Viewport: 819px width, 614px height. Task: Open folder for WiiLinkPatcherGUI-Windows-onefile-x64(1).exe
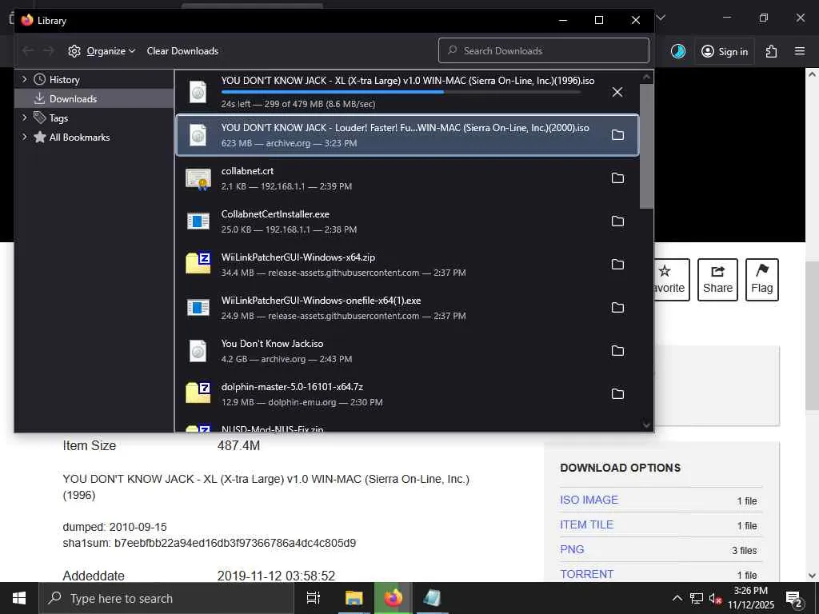(617, 308)
